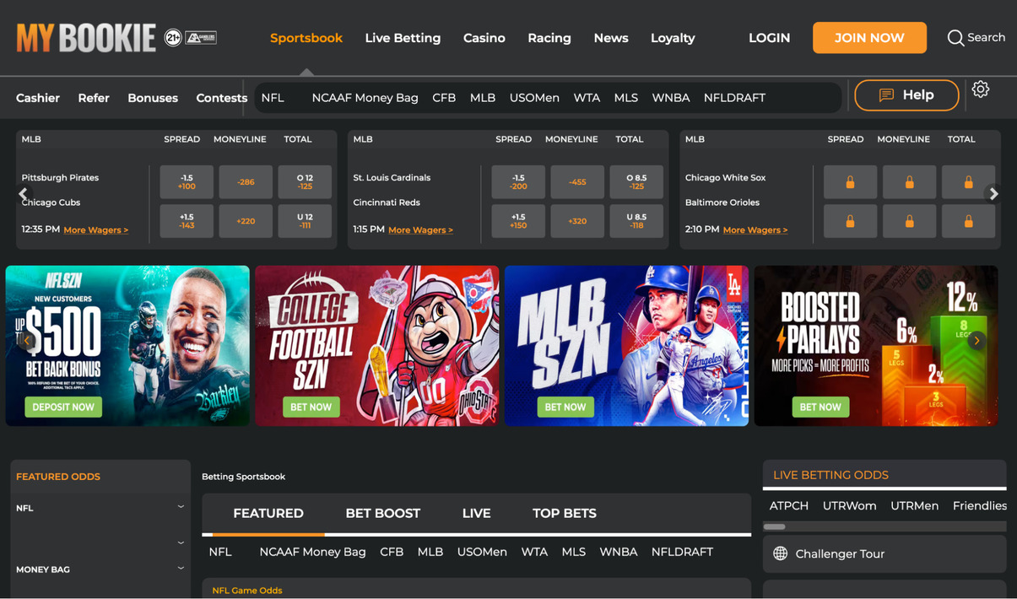Switch to the LIVE tab
Viewport: 1017px width, 599px height.
pos(476,513)
